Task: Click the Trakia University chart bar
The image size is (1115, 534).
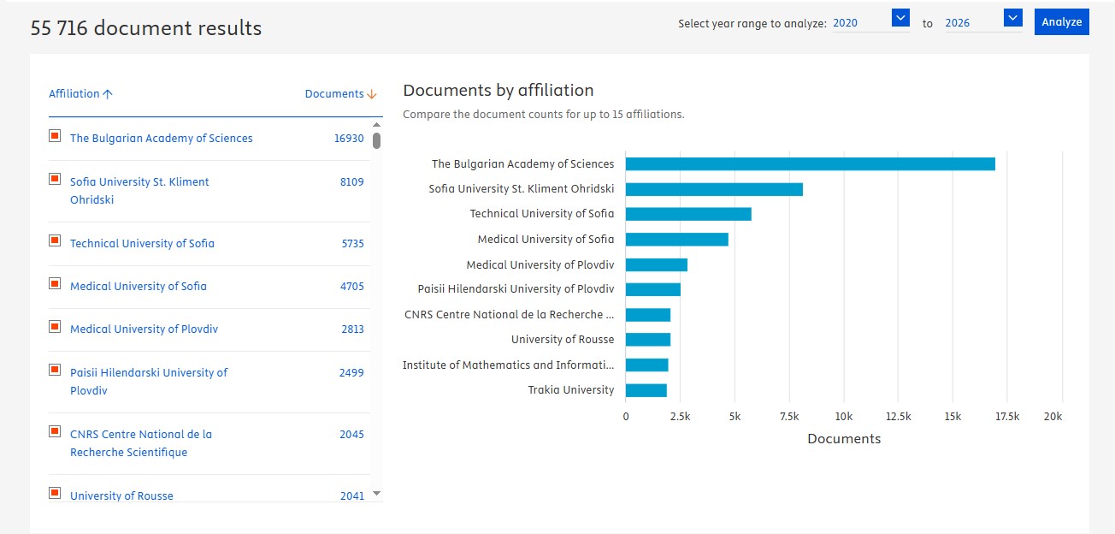Action: 646,389
